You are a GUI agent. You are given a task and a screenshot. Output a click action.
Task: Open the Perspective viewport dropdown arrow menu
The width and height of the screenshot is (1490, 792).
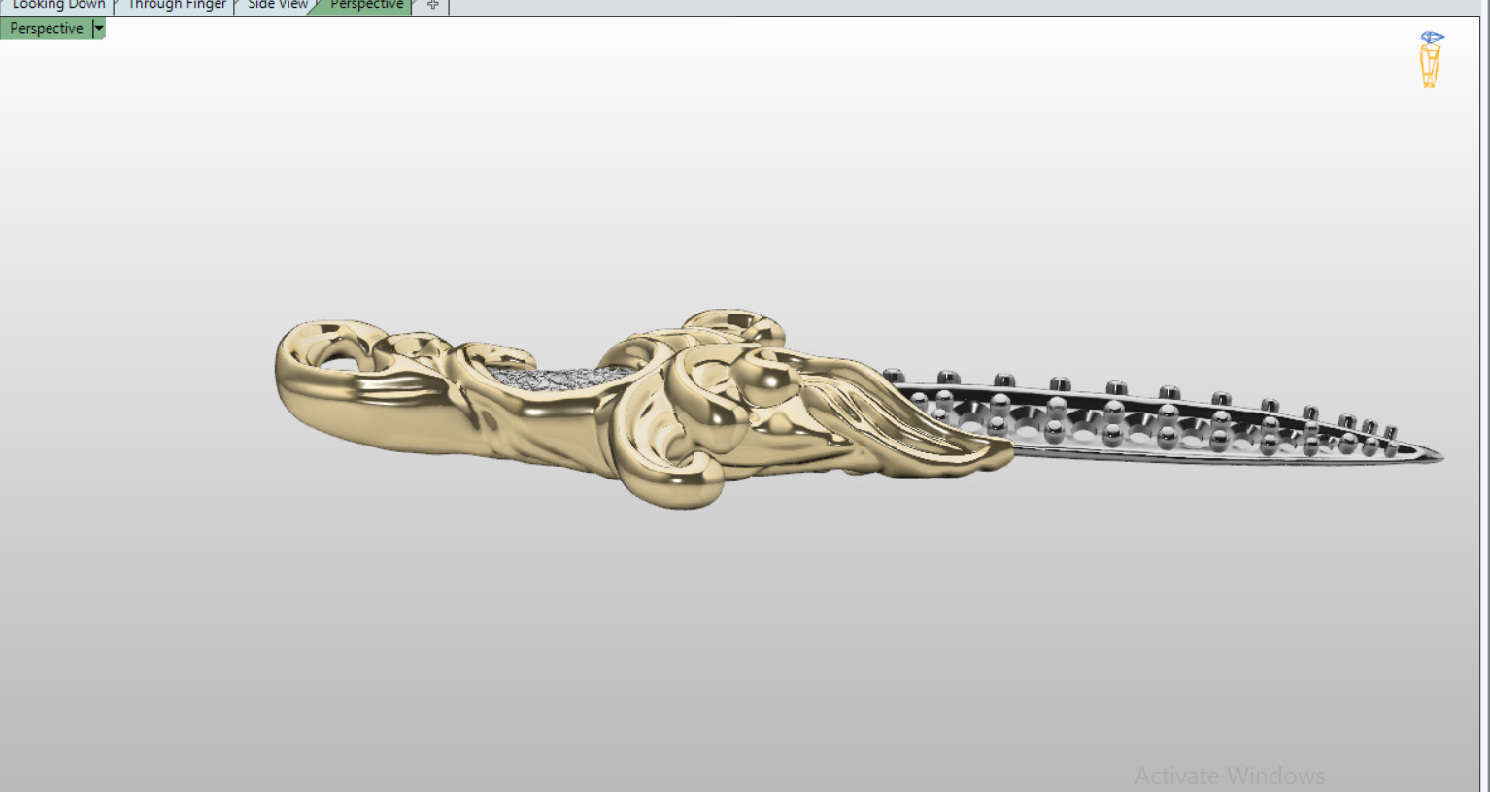(x=99, y=29)
